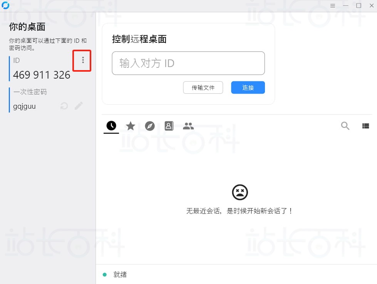Click the sad-face empty sessions icon
377x284 pixels.
[x=240, y=192]
